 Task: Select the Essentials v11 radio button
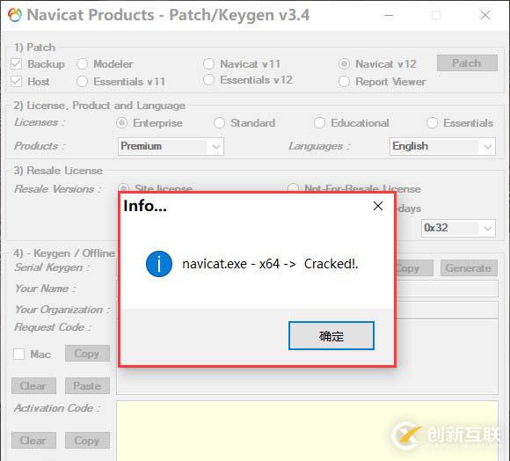click(82, 81)
